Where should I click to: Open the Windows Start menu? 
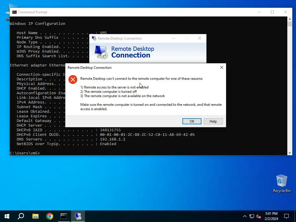7,216
